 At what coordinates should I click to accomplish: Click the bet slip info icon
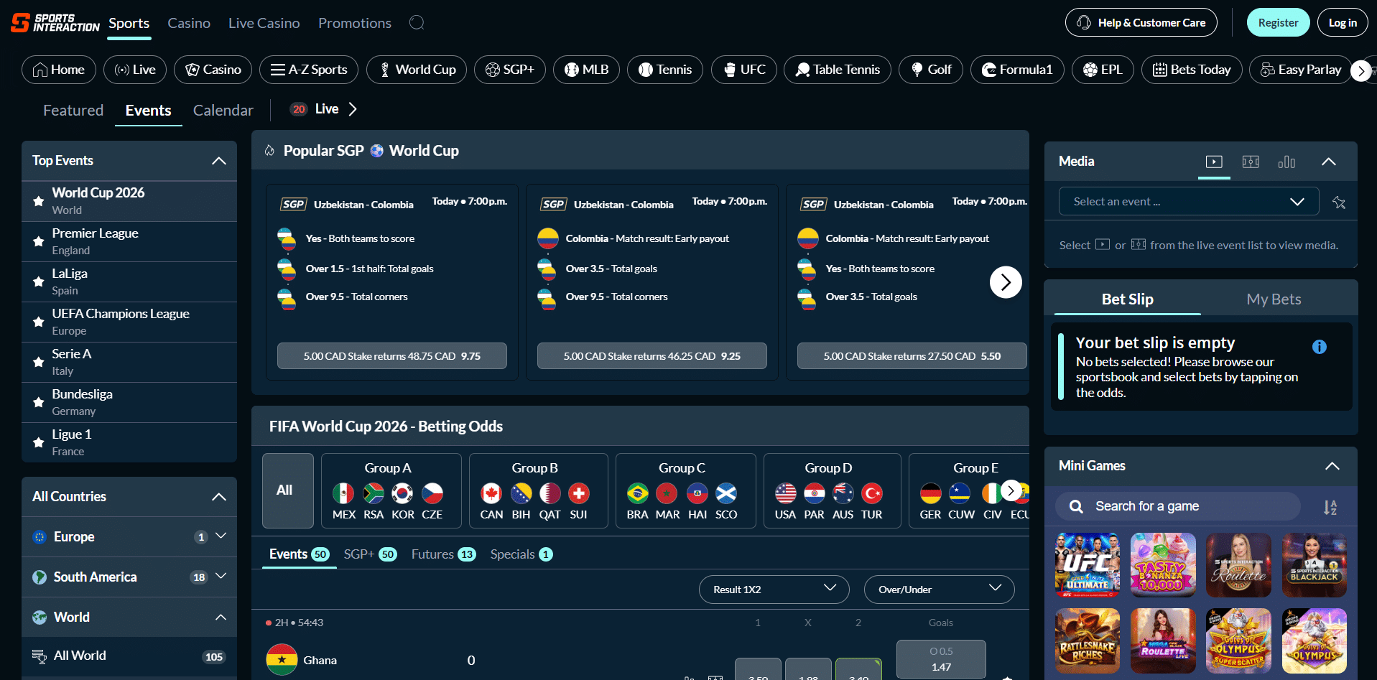1320,347
